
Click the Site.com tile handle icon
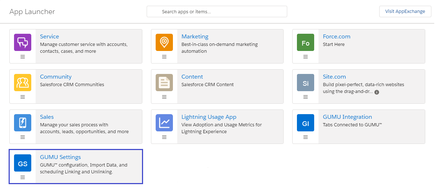tap(306, 97)
